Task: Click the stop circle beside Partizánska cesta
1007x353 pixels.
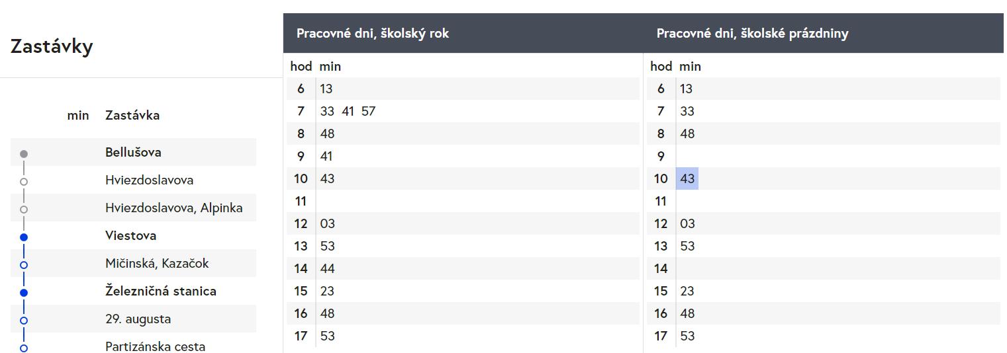Action: click(x=24, y=348)
